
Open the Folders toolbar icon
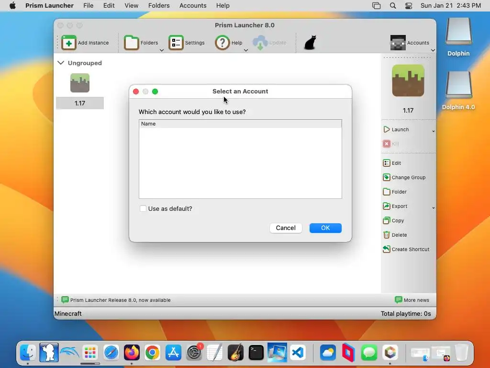point(131,43)
